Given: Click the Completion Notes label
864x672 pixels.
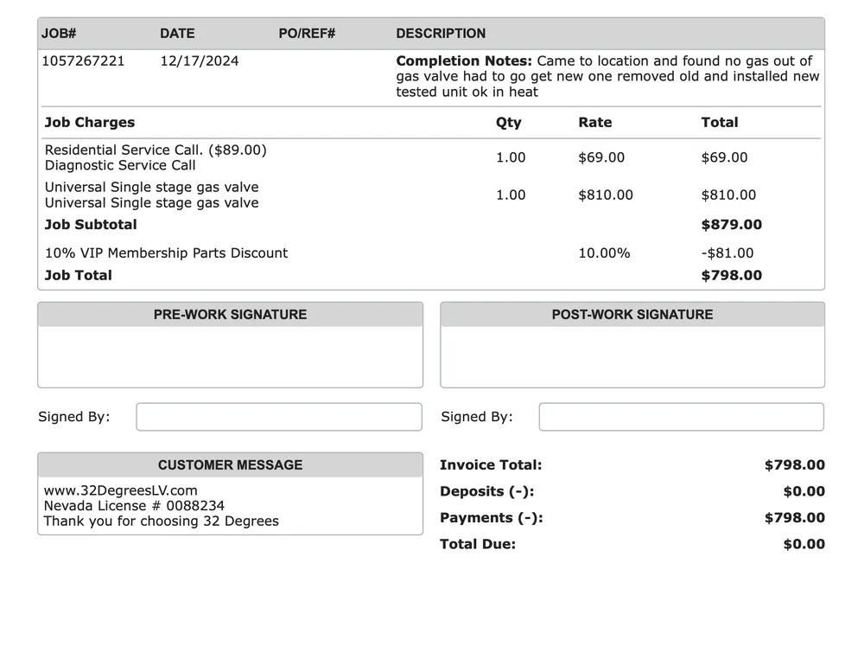Looking at the screenshot, I should 464,61.
